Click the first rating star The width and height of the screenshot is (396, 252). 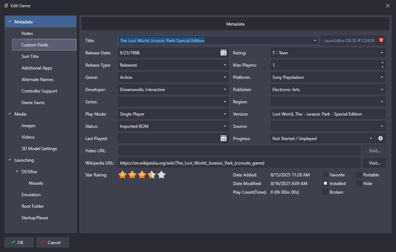122,175
